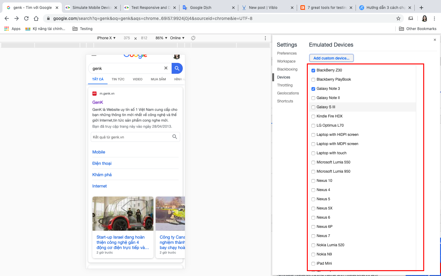The width and height of the screenshot is (441, 276).
Task: Open the iPhone X device dropdown
Action: point(106,38)
